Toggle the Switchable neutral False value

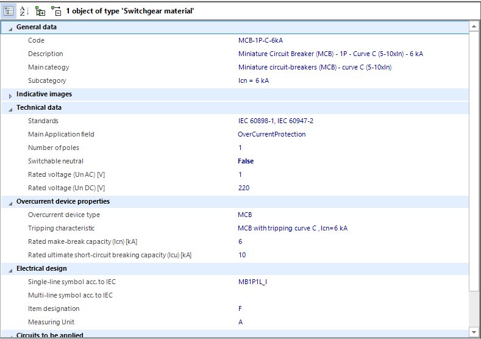(x=246, y=161)
